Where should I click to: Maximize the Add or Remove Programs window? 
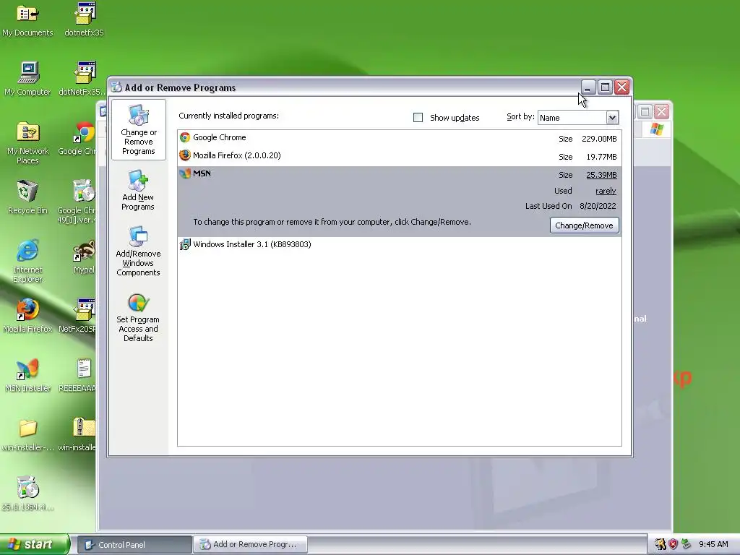[x=605, y=87]
